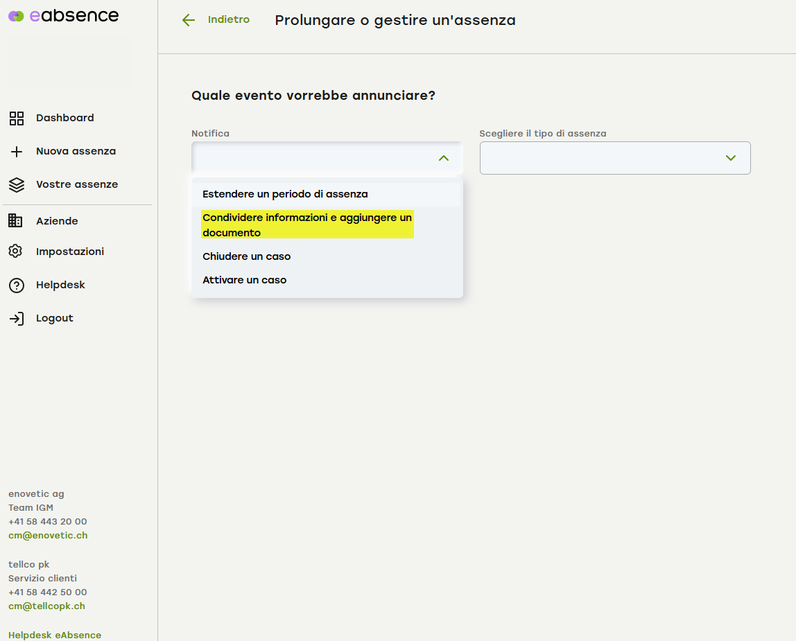Click the Dashboard grid icon

pos(17,118)
